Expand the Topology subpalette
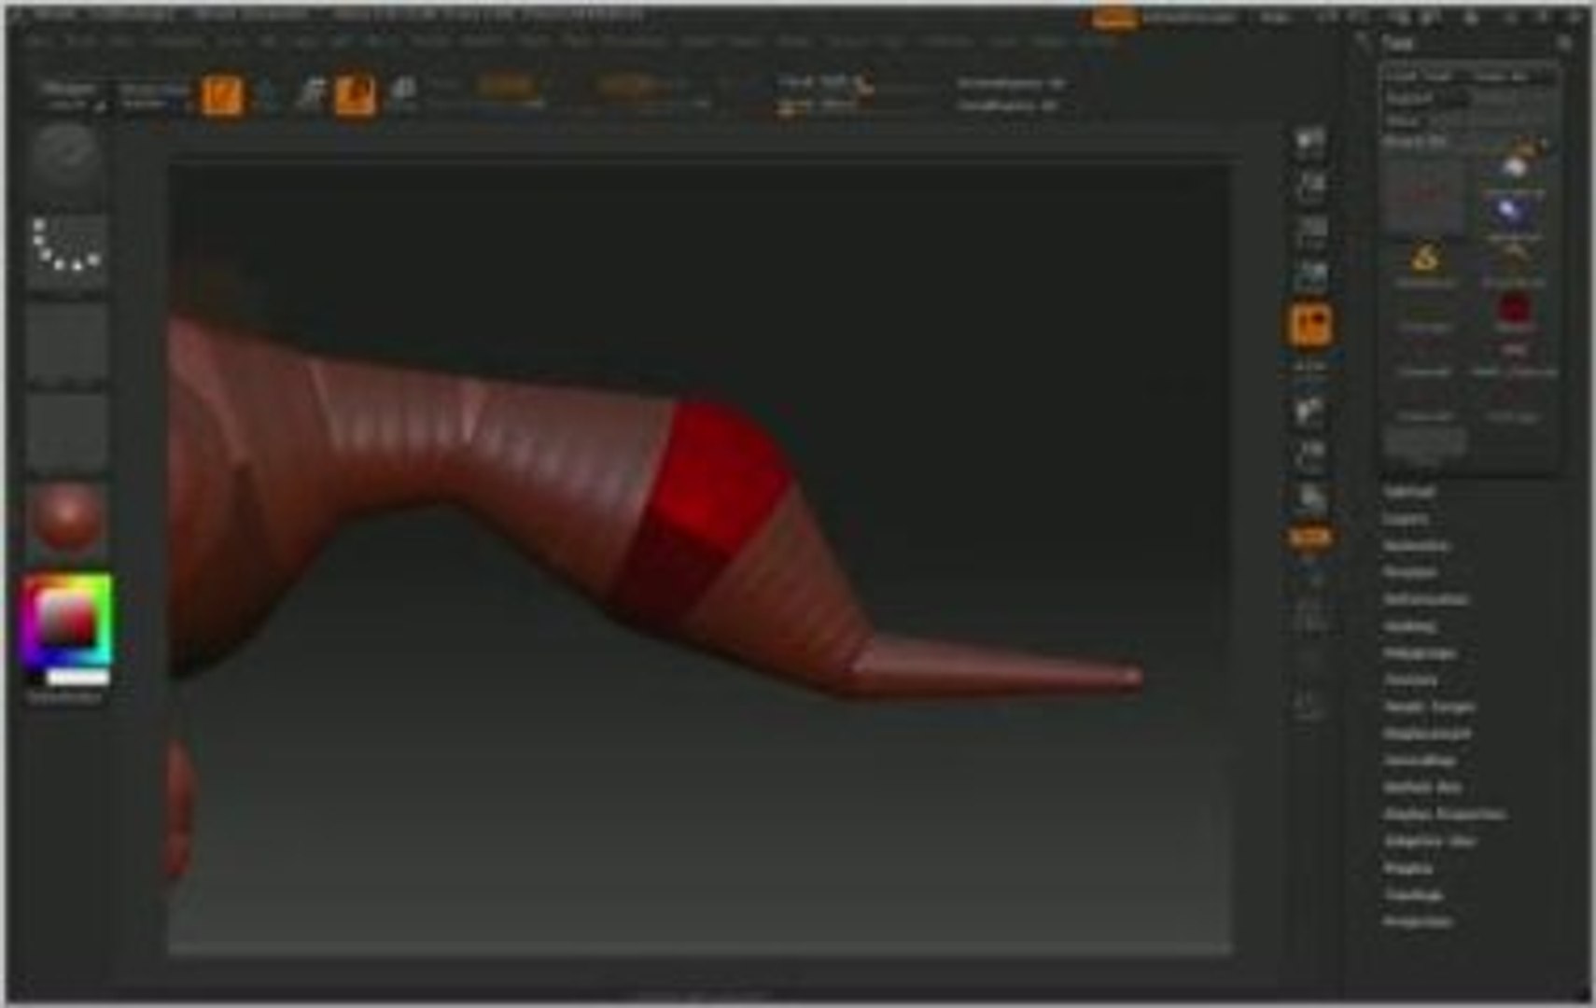This screenshot has height=1008, width=1596. [x=1414, y=895]
